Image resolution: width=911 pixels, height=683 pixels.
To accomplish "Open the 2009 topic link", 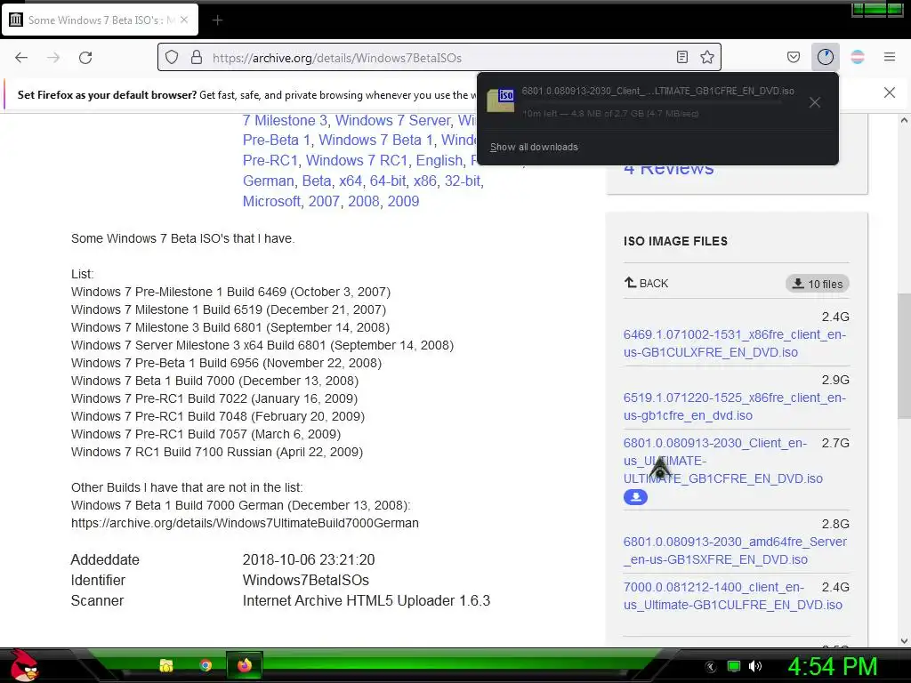I will tap(403, 201).
